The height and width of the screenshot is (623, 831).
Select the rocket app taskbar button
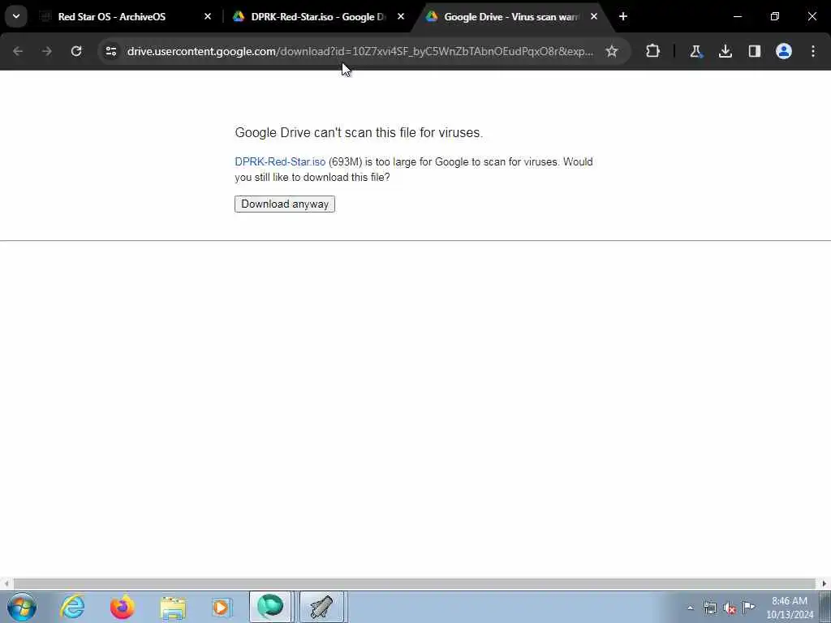(322, 607)
